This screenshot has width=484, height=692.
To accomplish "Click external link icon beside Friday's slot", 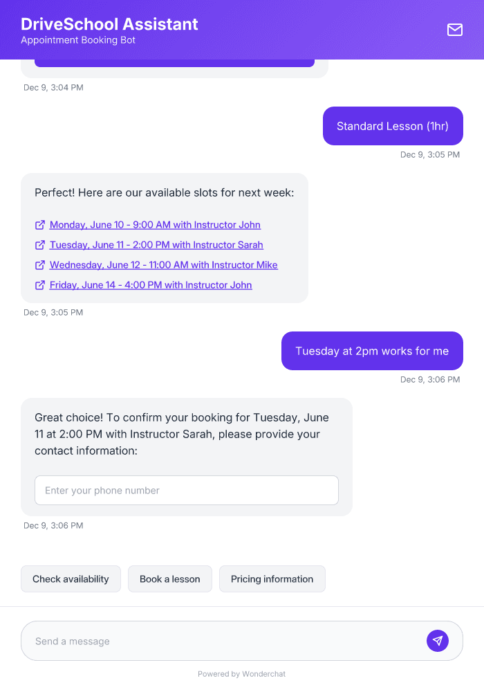I will pyautogui.click(x=39, y=284).
